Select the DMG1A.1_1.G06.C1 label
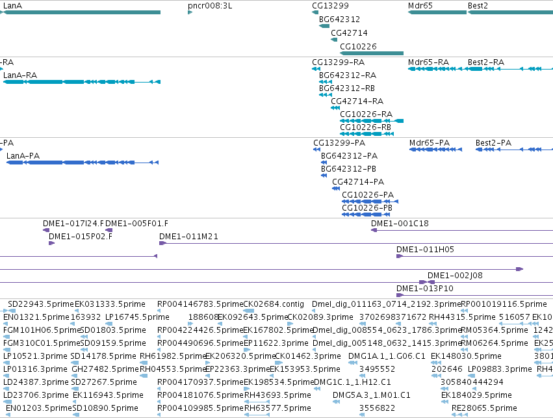Viewport: 553px width, 418px height. [387, 356]
